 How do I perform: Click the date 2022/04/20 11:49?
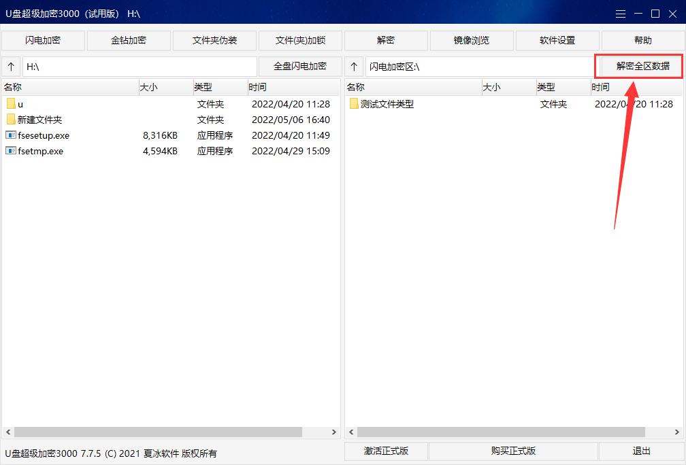click(291, 135)
